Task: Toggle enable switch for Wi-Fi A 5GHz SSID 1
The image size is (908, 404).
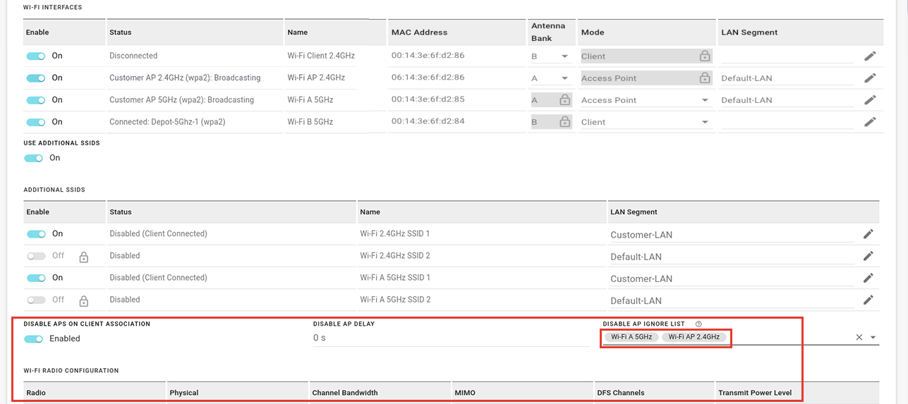Action: 36,278
